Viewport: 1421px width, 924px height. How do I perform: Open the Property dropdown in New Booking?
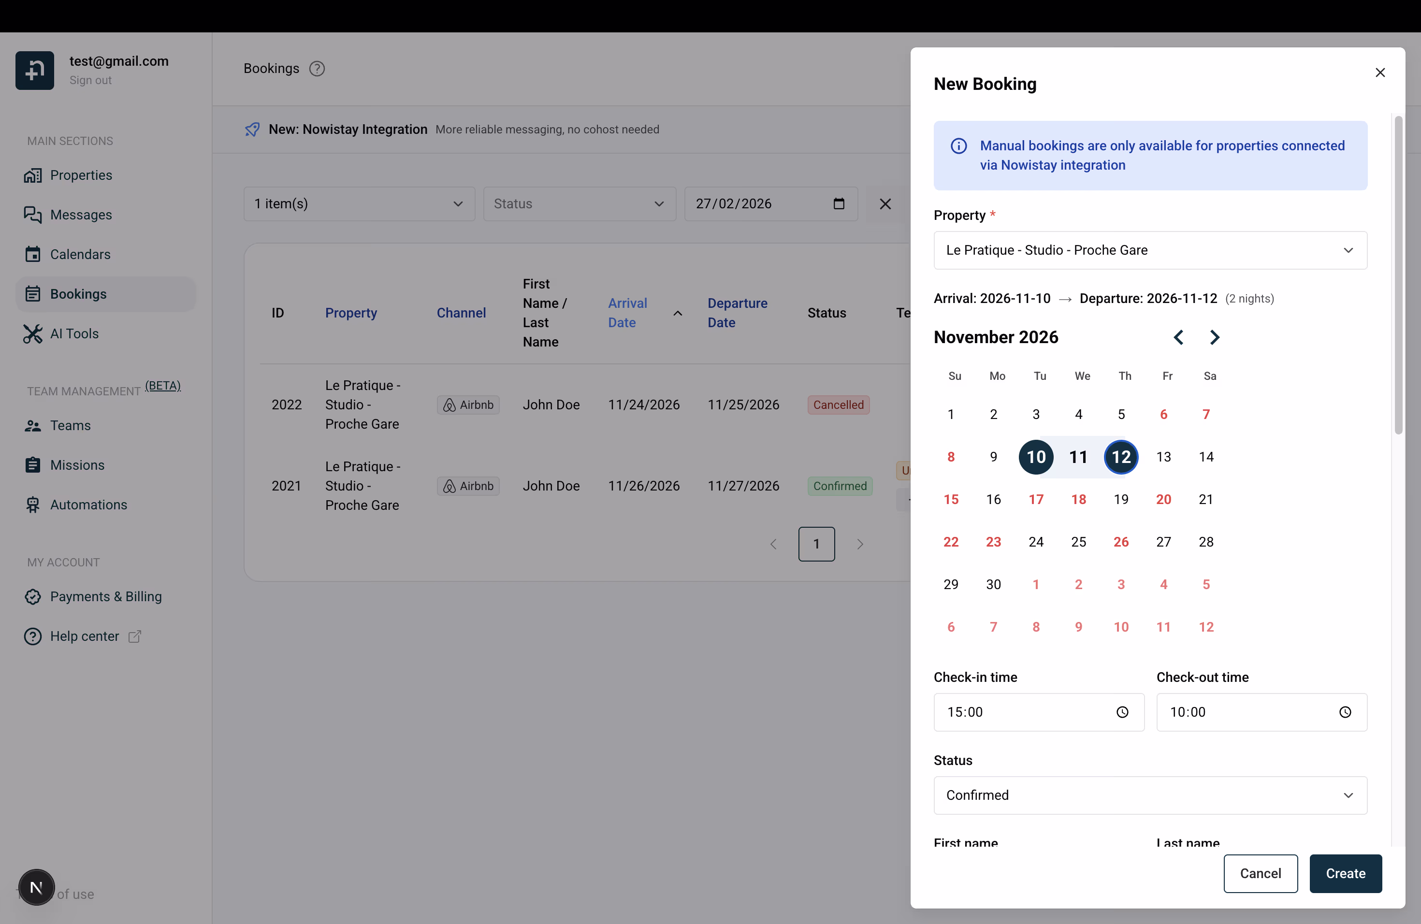1150,250
